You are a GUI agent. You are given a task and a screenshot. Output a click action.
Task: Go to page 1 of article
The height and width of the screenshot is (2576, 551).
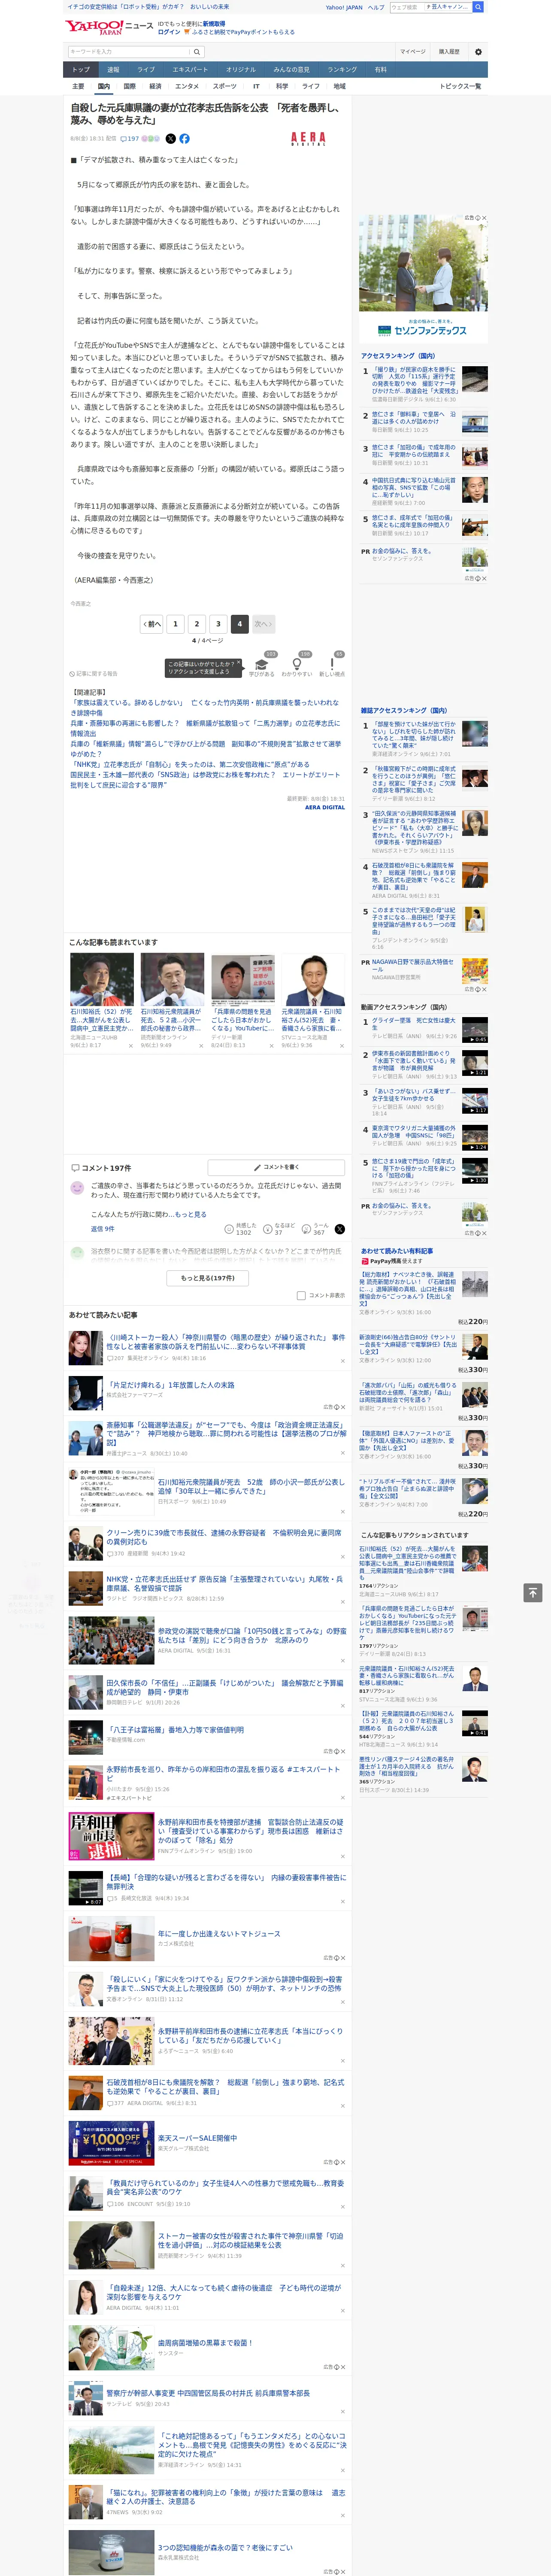point(175,624)
